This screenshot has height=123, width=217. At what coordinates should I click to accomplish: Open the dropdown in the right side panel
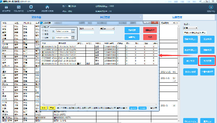click(190, 28)
